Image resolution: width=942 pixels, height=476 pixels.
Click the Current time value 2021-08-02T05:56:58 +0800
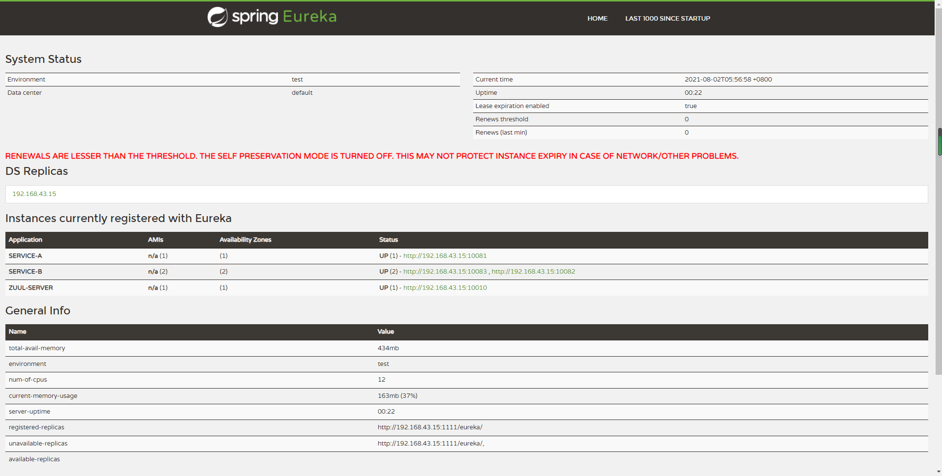[728, 80]
